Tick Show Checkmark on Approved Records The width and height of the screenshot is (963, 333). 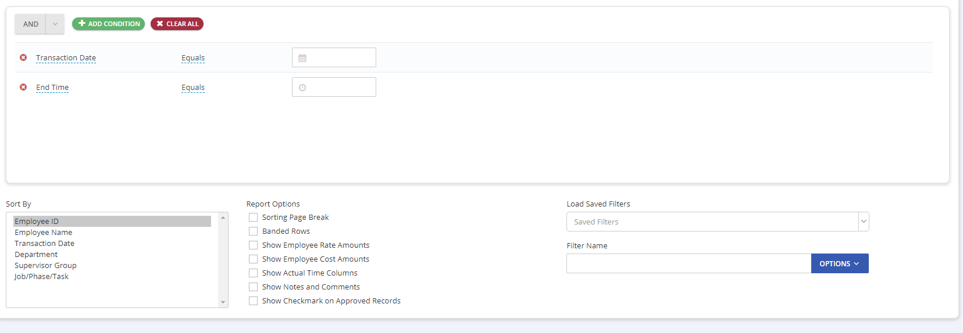(x=254, y=301)
